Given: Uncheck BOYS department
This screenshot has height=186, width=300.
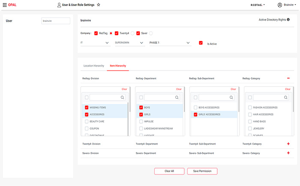Looking at the screenshot, I should (141, 107).
